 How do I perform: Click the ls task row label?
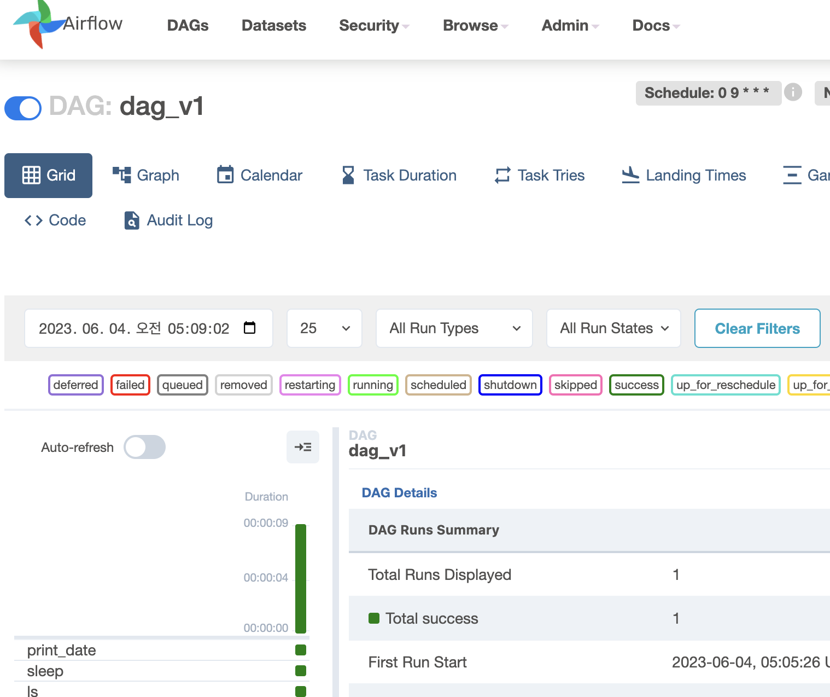[x=33, y=692]
